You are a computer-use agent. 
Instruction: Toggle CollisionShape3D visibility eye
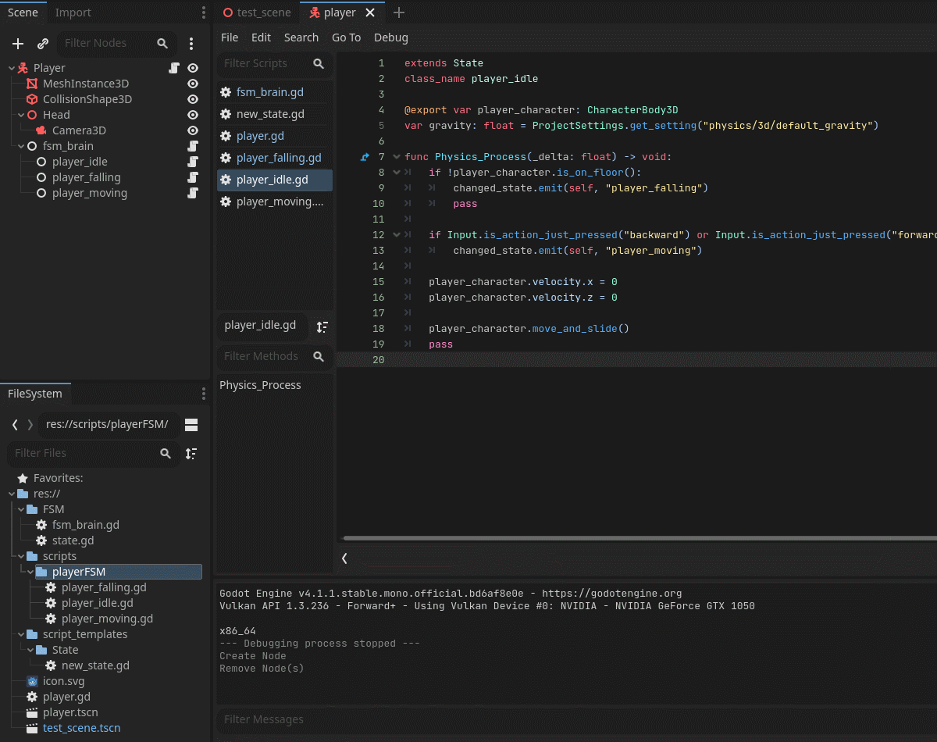193,99
